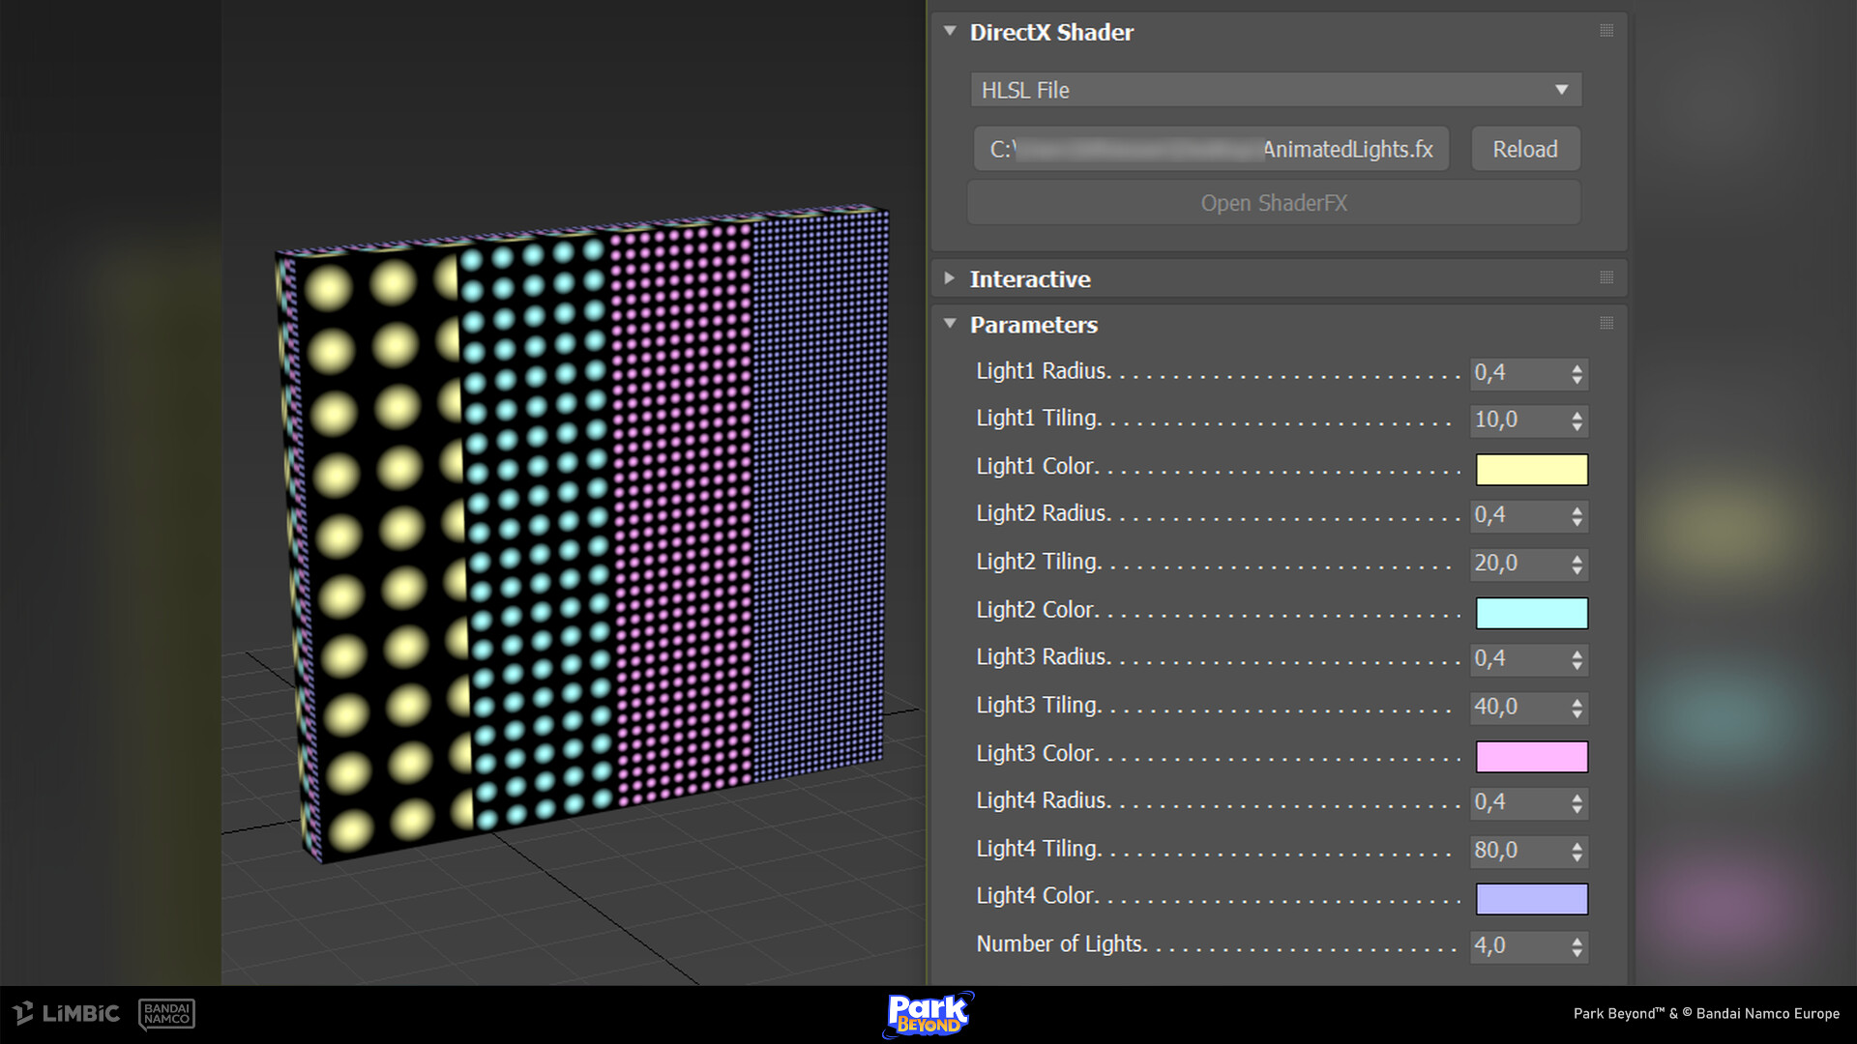The height and width of the screenshot is (1044, 1857).
Task: Click the Light1 Radius spinner arrows
Action: point(1577,373)
